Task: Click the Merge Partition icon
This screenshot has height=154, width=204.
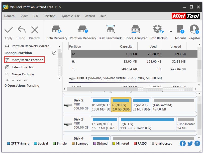Action: (x=7, y=74)
